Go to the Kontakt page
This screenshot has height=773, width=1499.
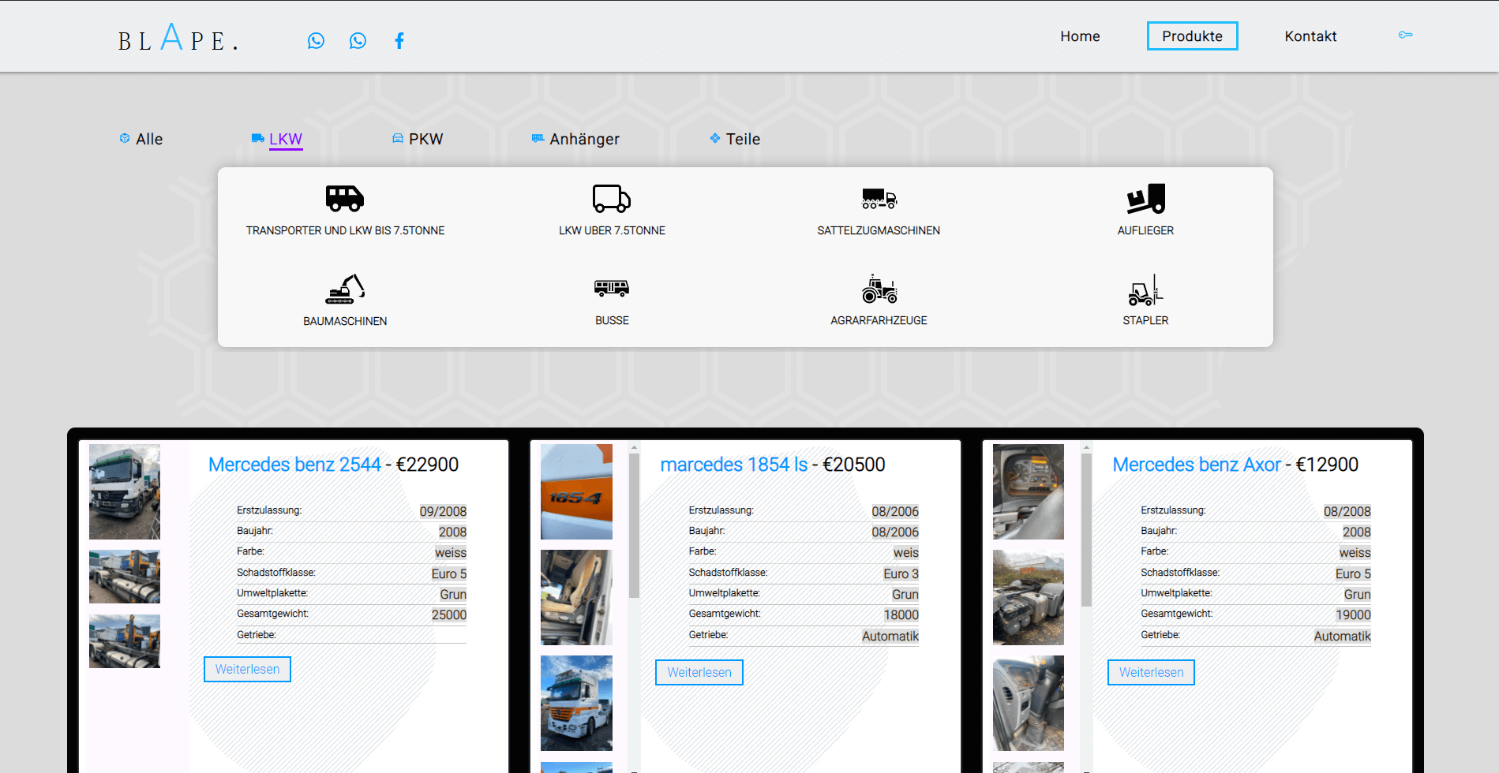tap(1310, 36)
